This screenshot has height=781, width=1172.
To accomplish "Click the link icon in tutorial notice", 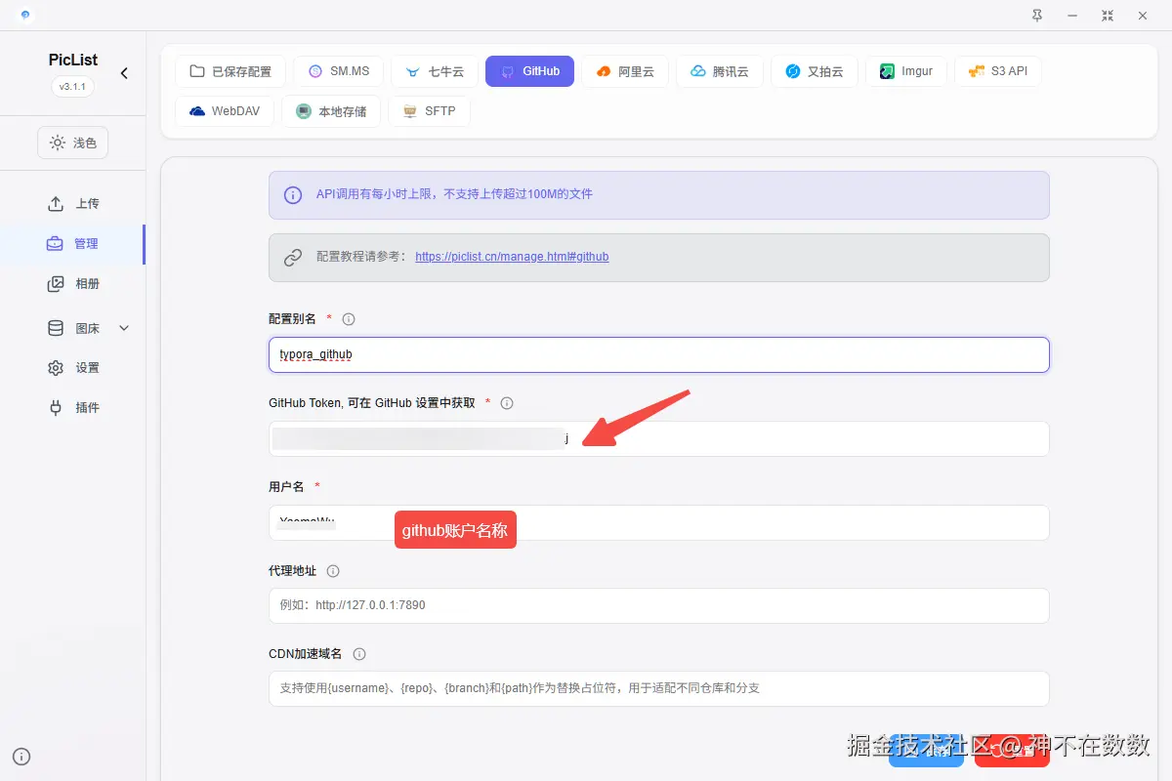I will point(293,258).
